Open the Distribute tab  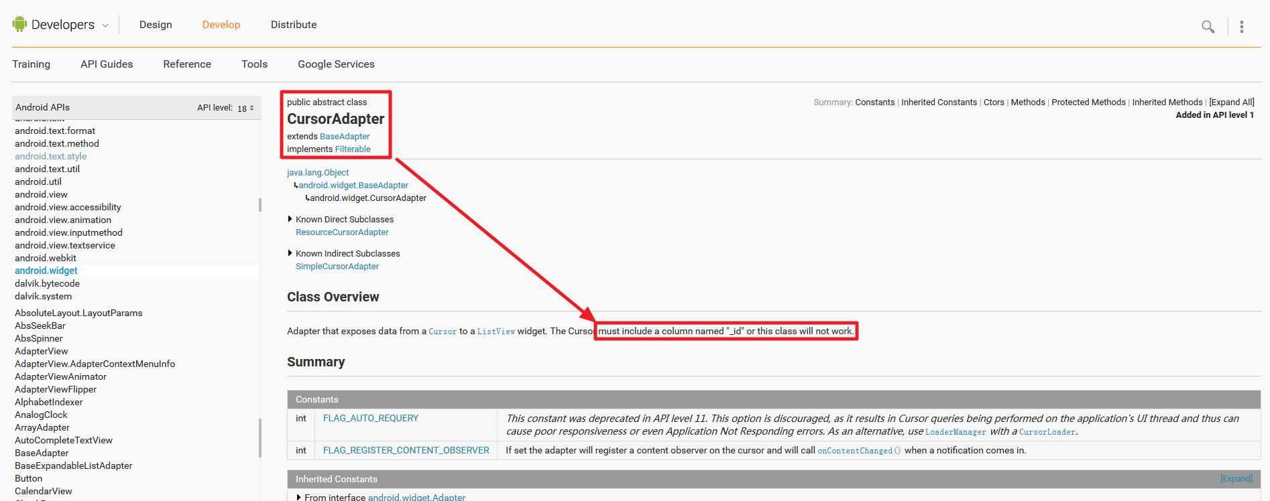click(x=294, y=25)
